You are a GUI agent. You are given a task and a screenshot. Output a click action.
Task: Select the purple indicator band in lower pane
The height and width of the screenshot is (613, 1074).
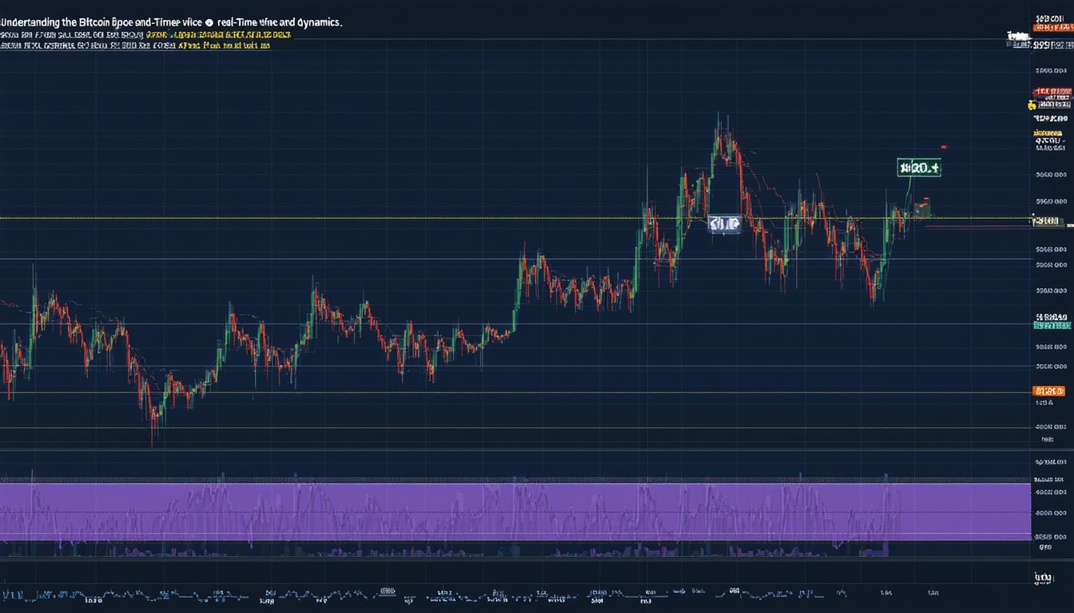pyautogui.click(x=511, y=511)
